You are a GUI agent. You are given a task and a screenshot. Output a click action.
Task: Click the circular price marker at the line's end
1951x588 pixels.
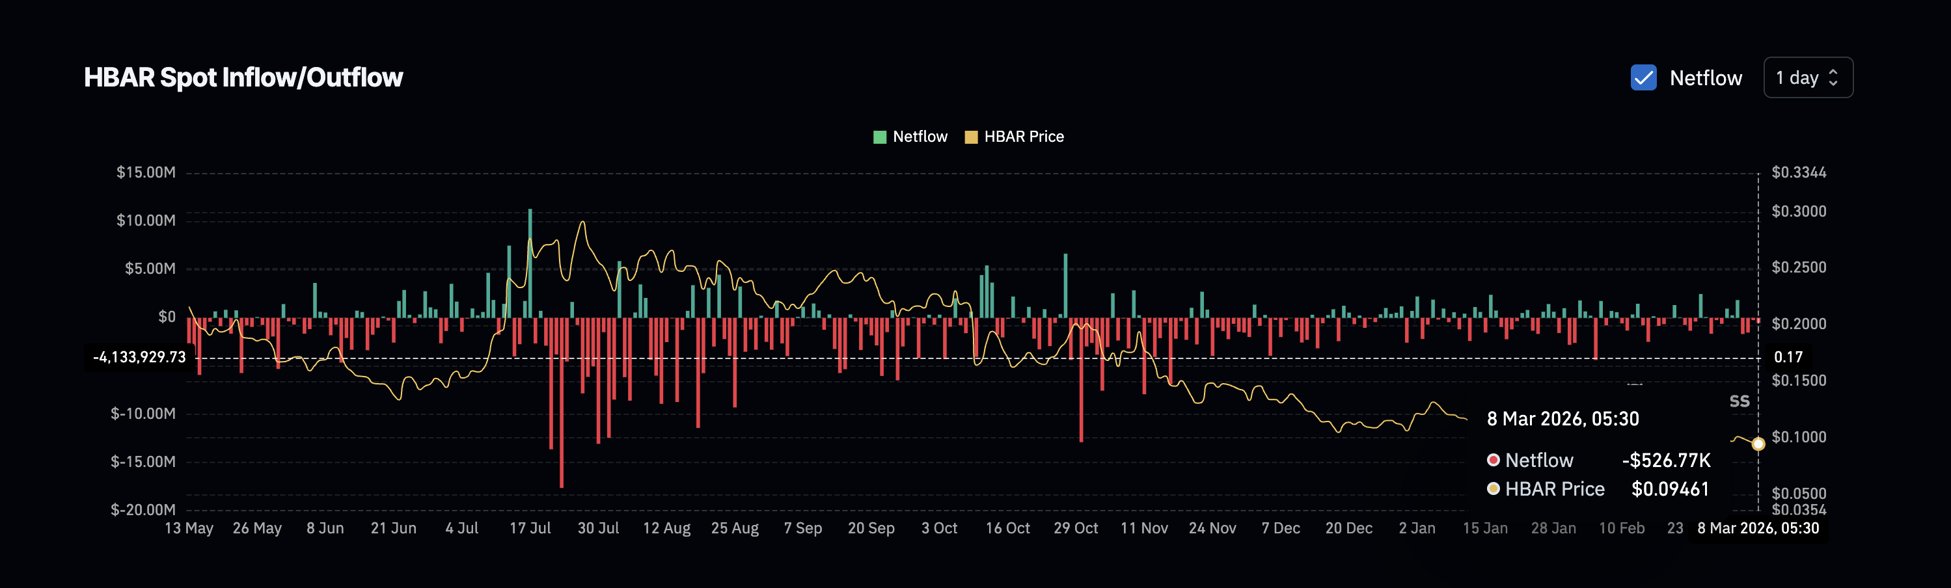pos(1758,444)
